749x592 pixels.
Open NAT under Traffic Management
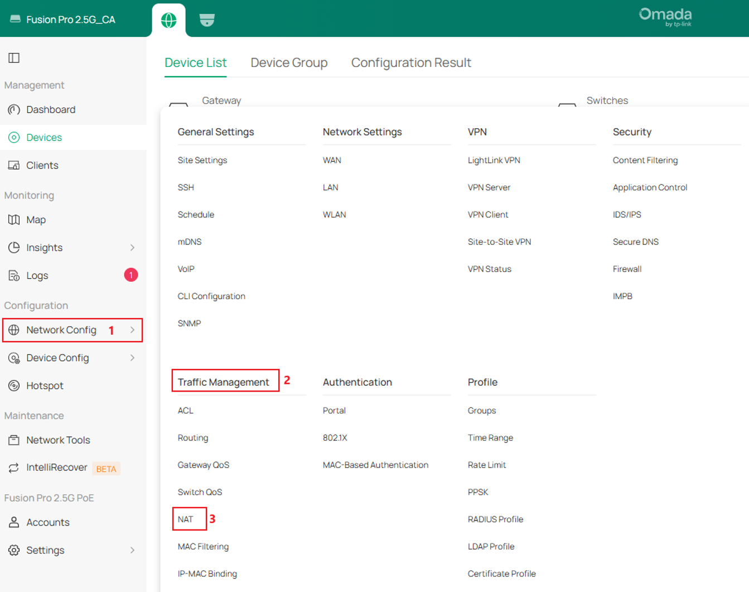pyautogui.click(x=186, y=519)
